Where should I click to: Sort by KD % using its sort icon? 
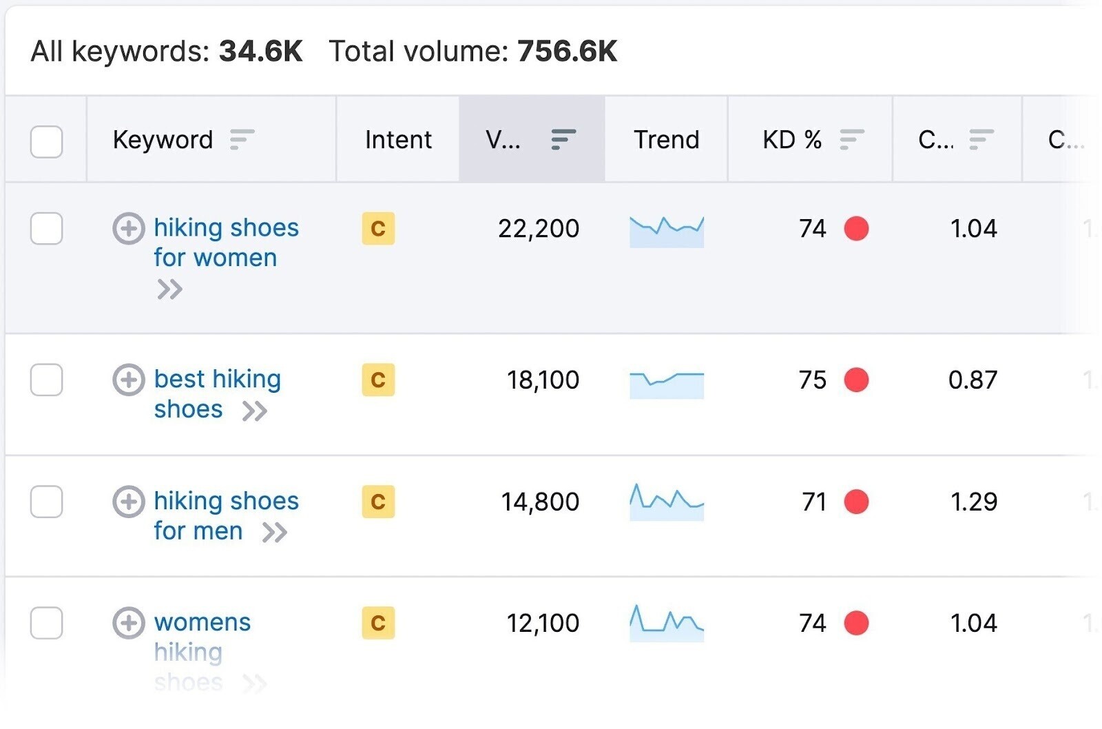851,140
